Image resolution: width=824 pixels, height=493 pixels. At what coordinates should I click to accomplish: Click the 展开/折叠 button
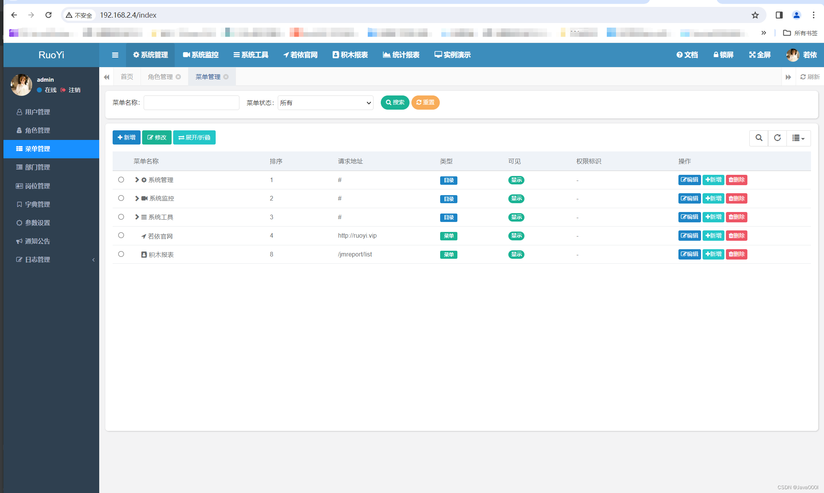(194, 138)
